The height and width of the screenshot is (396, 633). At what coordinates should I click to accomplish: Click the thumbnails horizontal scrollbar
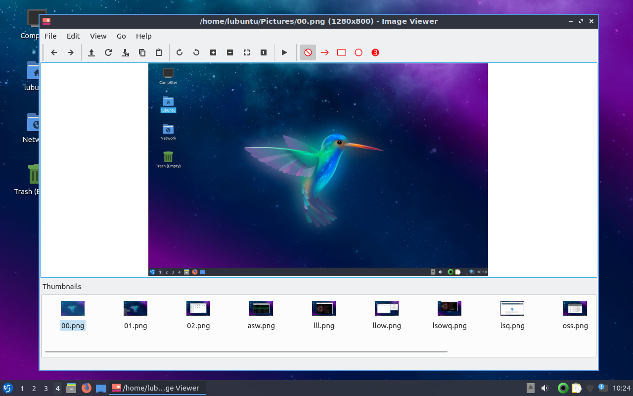click(246, 352)
